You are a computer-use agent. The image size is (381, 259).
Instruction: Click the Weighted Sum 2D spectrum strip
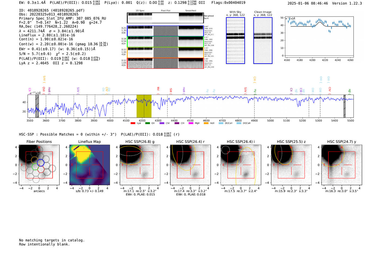click(x=165, y=18)
